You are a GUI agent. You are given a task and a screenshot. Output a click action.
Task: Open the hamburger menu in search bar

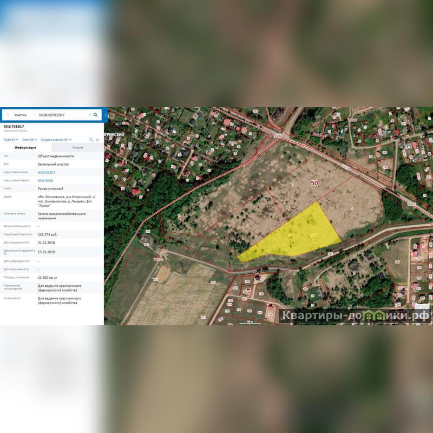8,115
